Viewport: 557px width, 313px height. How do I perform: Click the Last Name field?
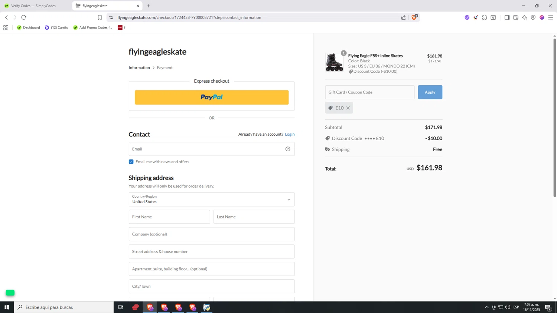pos(254,217)
